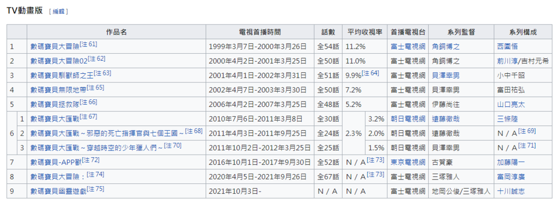Click 富士電視網 link in first row
Image resolution: width=558 pixels, height=204 pixels.
pyautogui.click(x=408, y=47)
